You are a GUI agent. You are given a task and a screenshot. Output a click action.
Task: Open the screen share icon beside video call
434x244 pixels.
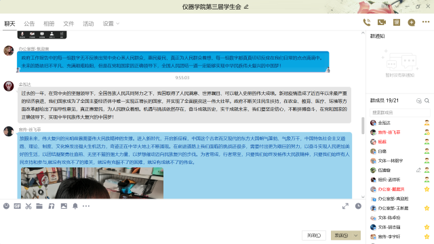tap(397, 22)
